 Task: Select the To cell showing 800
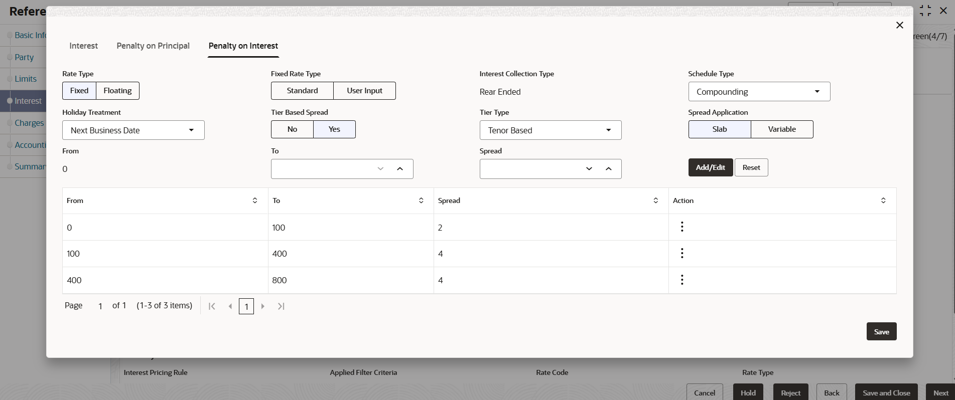pos(351,280)
